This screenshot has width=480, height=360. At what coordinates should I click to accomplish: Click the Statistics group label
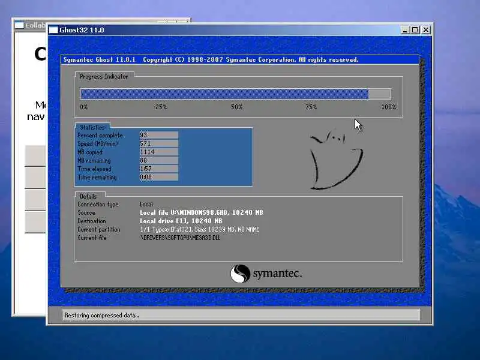92,127
